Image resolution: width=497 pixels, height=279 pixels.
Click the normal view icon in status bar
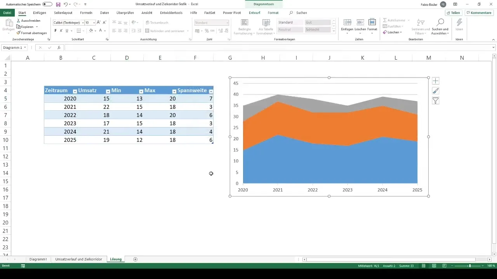click(x=424, y=266)
